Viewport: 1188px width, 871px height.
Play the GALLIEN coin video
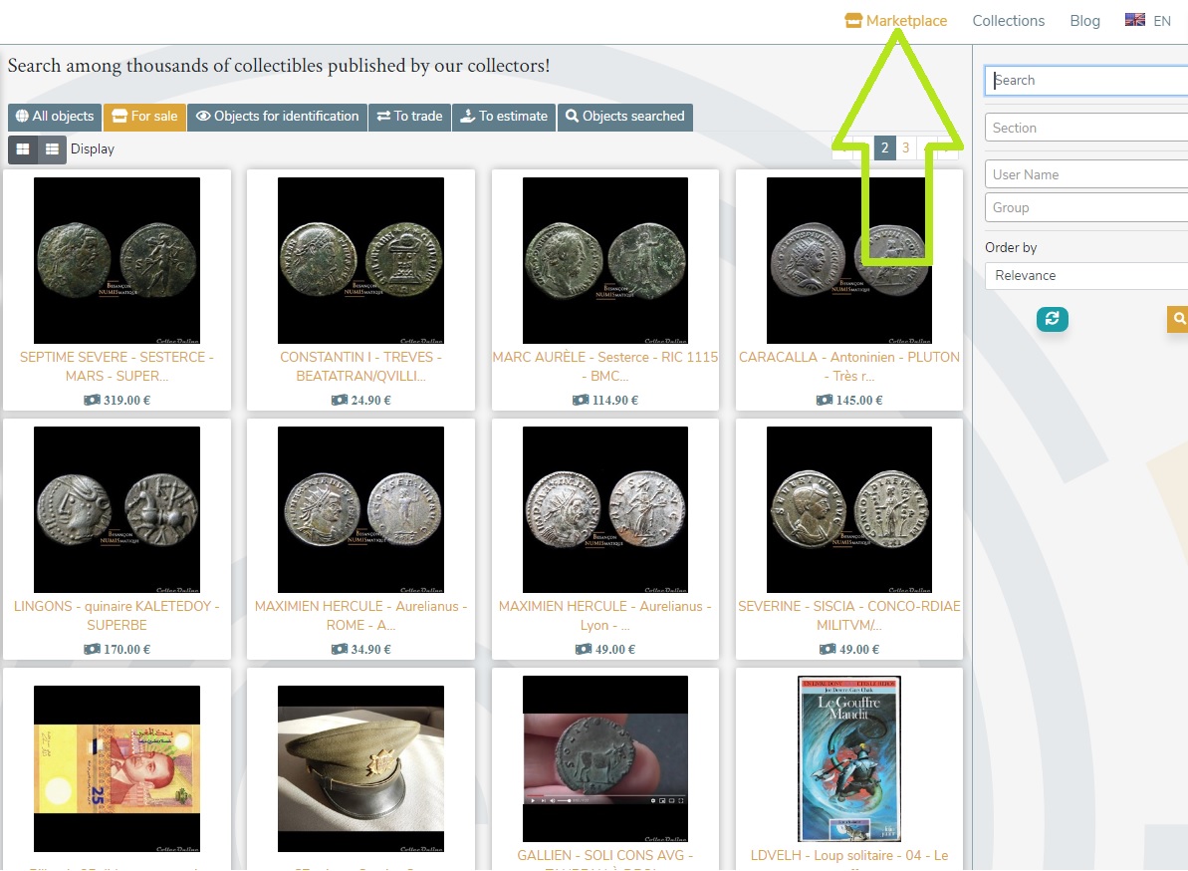click(533, 799)
